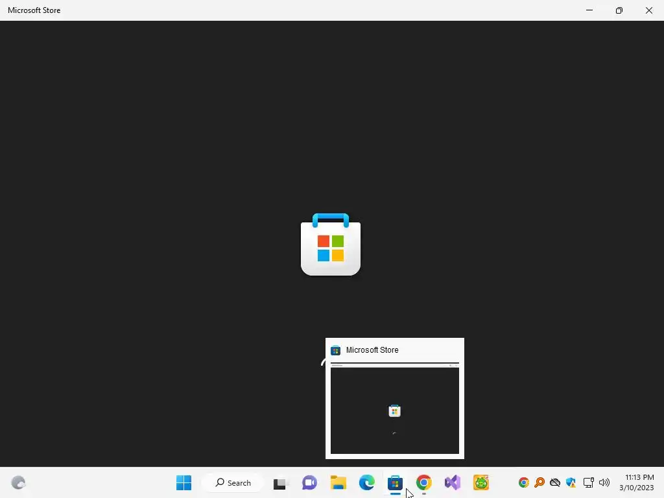Screen dimensions: 664x498
Task: Open the Windows Start menu
Action: [x=184, y=482]
